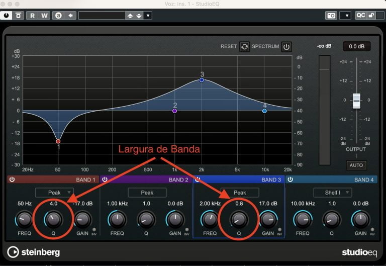Click Band 1 FREQ knob
The width and height of the screenshot is (386, 266).
coord(24,219)
